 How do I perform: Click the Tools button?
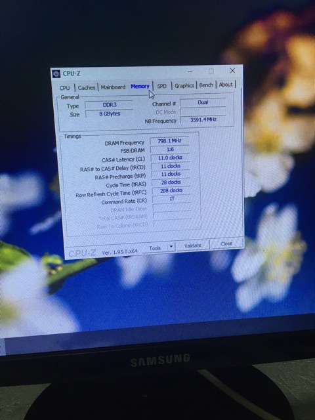(155, 248)
